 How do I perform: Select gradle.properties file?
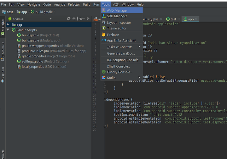point(46,56)
